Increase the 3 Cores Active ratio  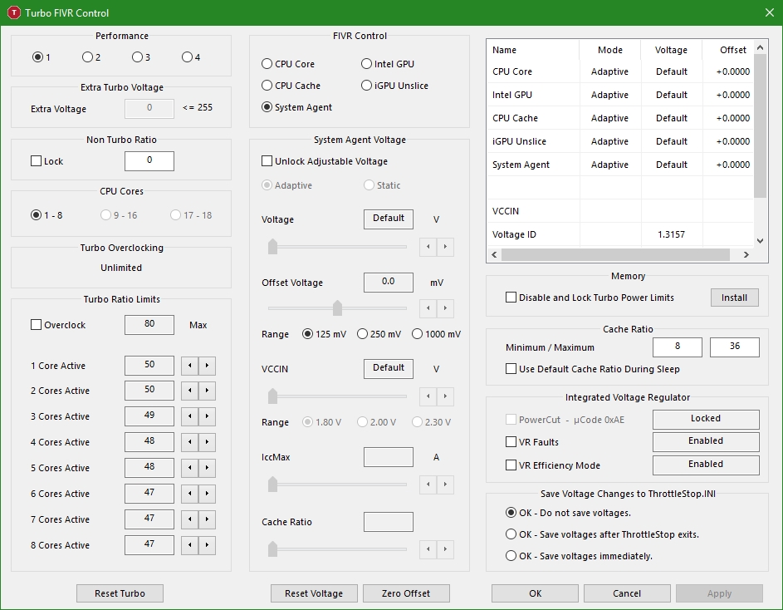[x=208, y=416]
